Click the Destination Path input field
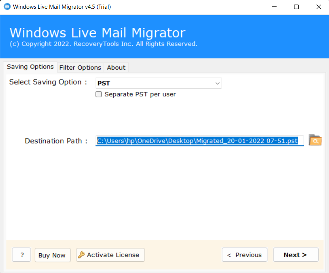 [199, 141]
